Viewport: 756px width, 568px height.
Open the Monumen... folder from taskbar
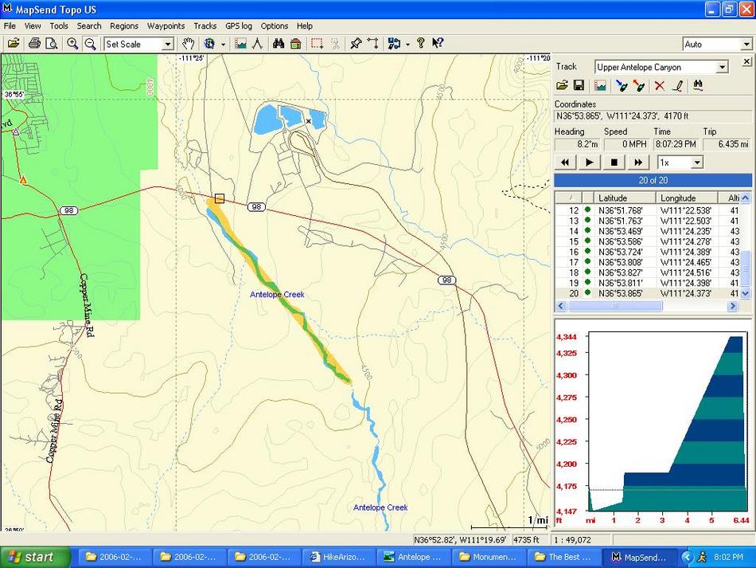(x=488, y=557)
